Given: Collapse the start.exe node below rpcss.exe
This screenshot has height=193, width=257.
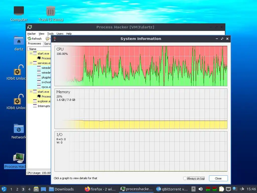Looking at the screenshot, I should (31, 92).
